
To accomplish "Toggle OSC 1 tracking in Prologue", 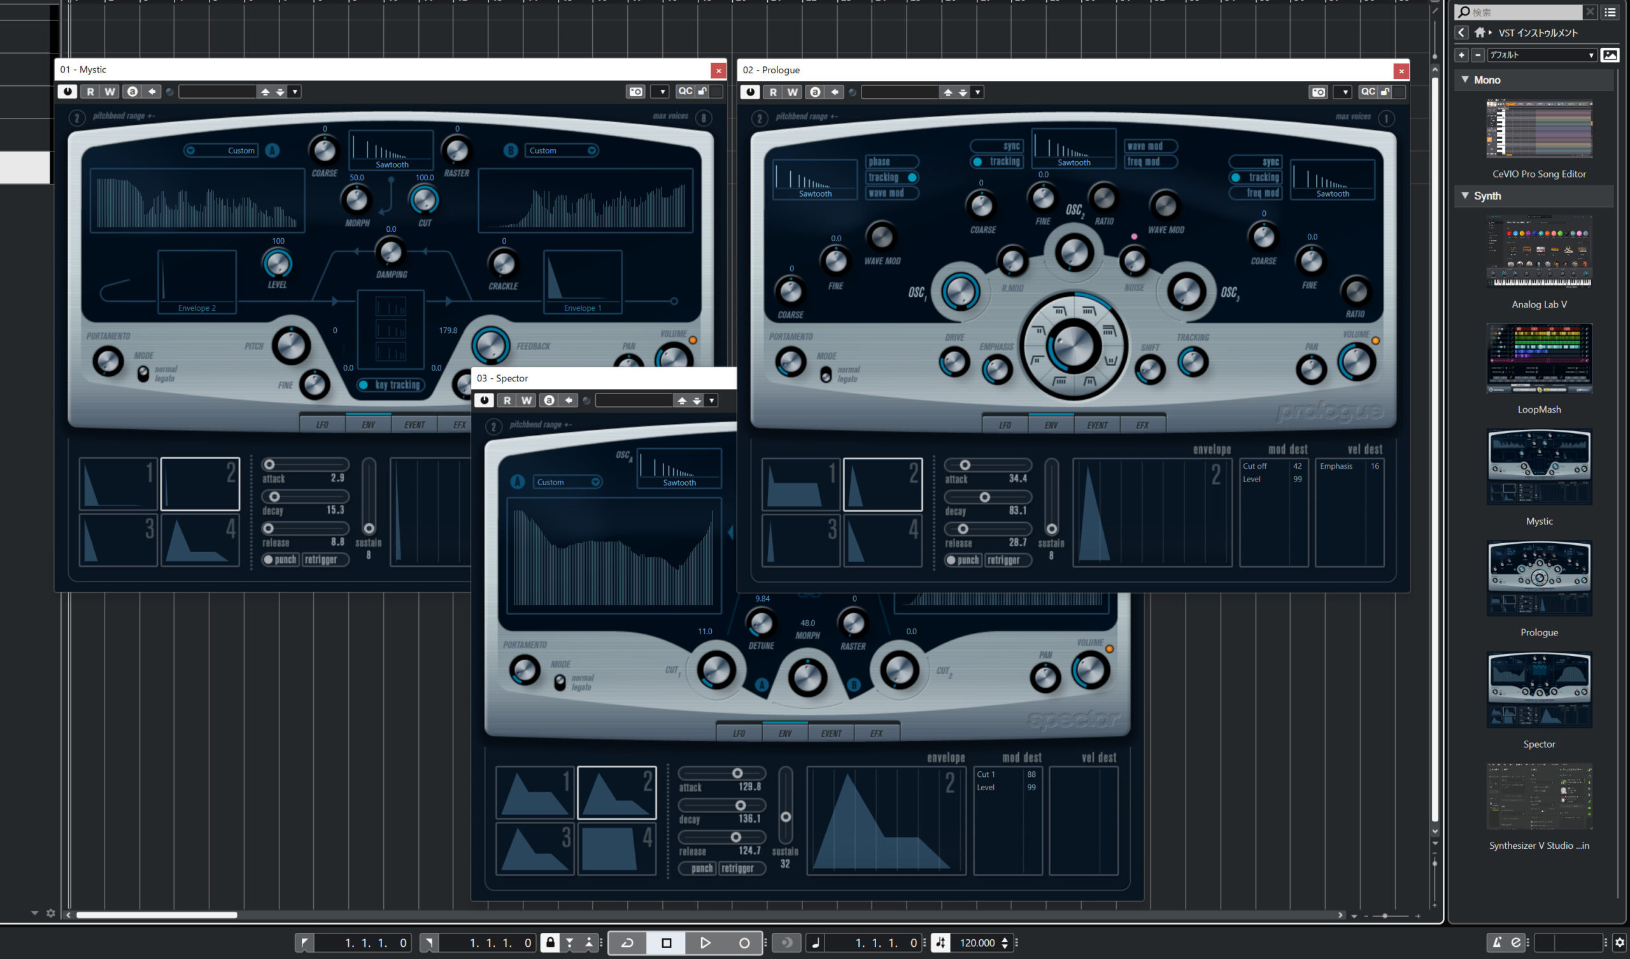I will point(893,177).
